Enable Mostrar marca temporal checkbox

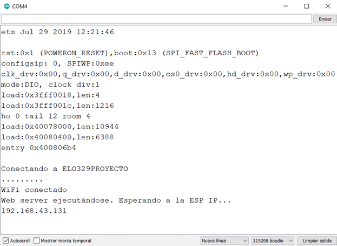pos(37,241)
